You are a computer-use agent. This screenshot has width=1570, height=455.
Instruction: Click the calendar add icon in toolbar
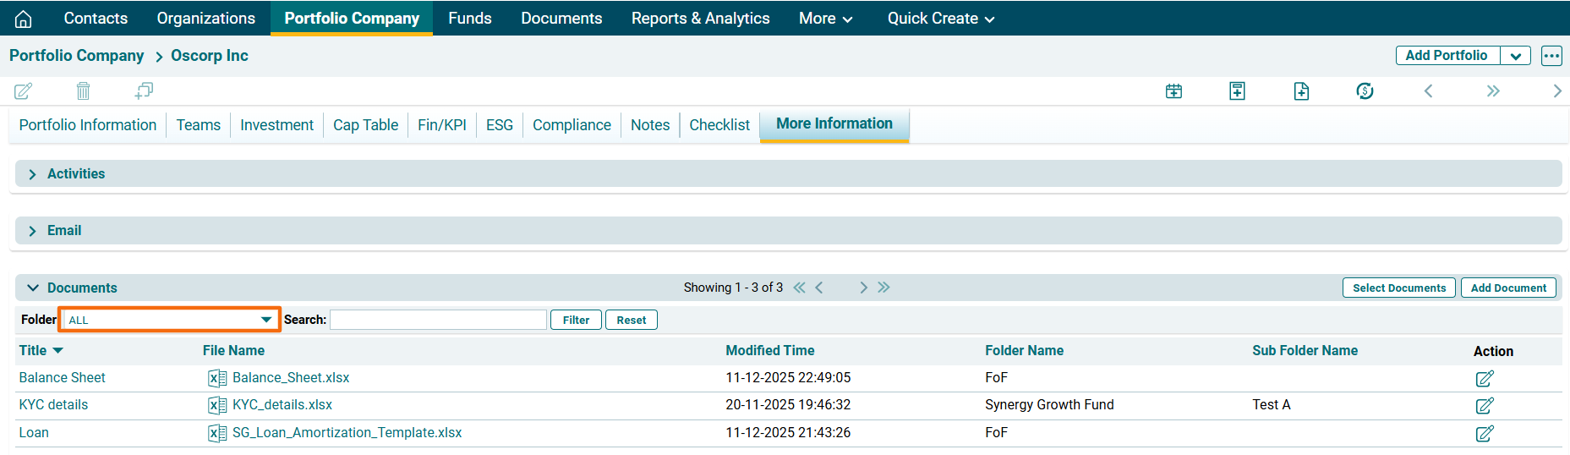point(1173,90)
